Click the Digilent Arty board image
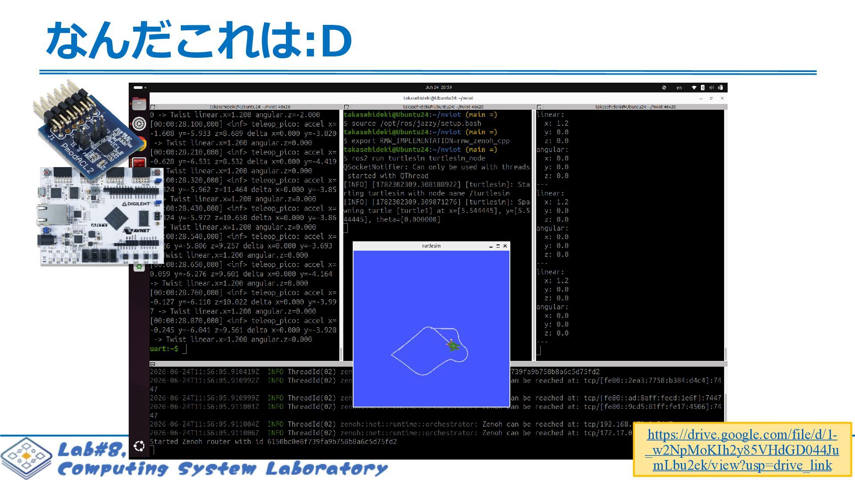Image resolution: width=855 pixels, height=480 pixels. click(x=101, y=216)
